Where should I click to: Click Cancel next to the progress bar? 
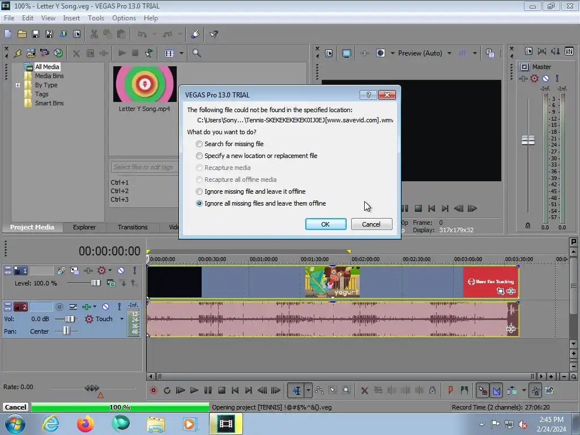[15, 407]
